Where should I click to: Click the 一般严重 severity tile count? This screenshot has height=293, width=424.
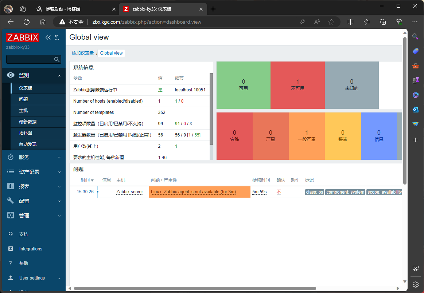[x=307, y=132]
